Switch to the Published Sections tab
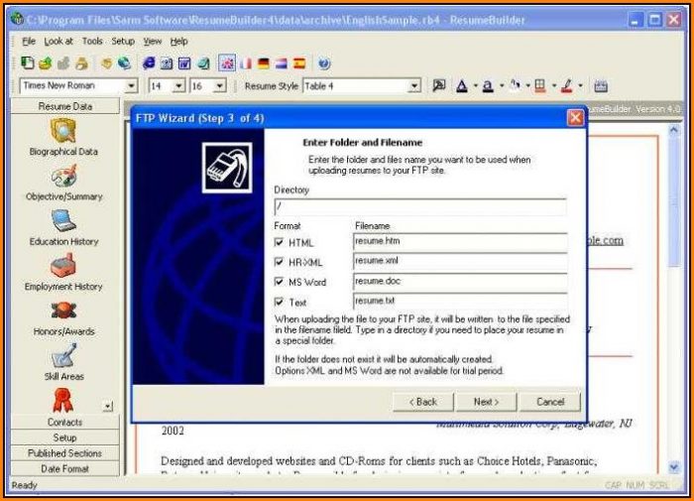The width and height of the screenshot is (694, 501). coord(64,453)
